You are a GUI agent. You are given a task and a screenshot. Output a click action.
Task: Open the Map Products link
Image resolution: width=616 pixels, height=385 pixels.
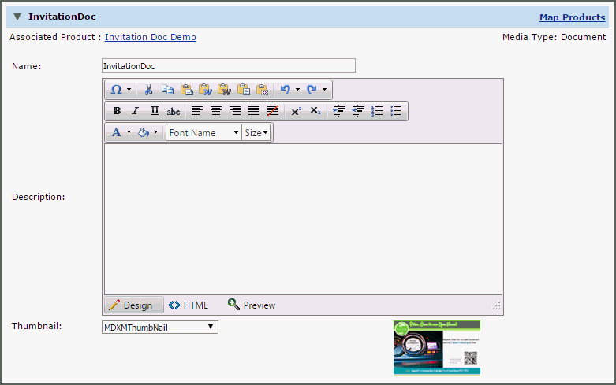click(x=572, y=17)
